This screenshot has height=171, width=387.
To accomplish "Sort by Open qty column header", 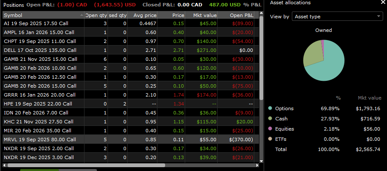I will coord(96,15).
